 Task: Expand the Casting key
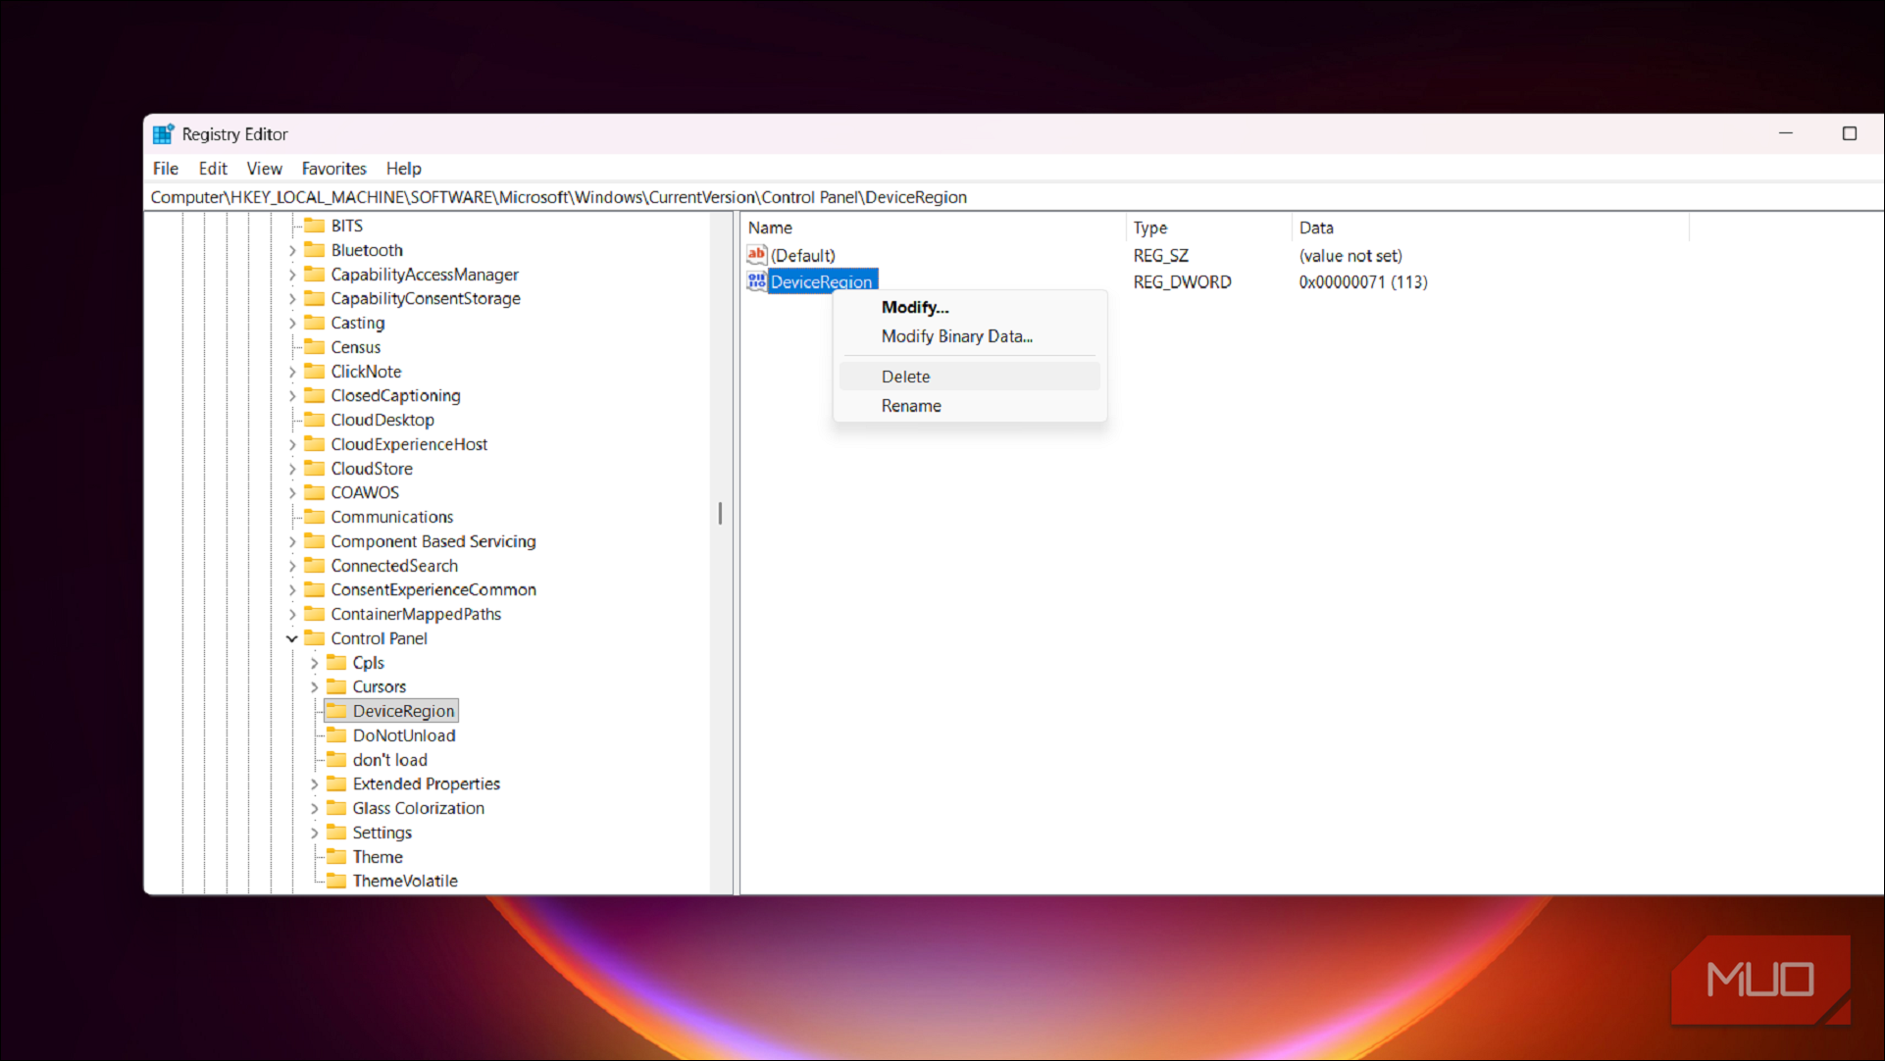pyautogui.click(x=292, y=324)
